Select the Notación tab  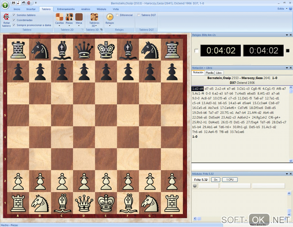tap(198, 73)
